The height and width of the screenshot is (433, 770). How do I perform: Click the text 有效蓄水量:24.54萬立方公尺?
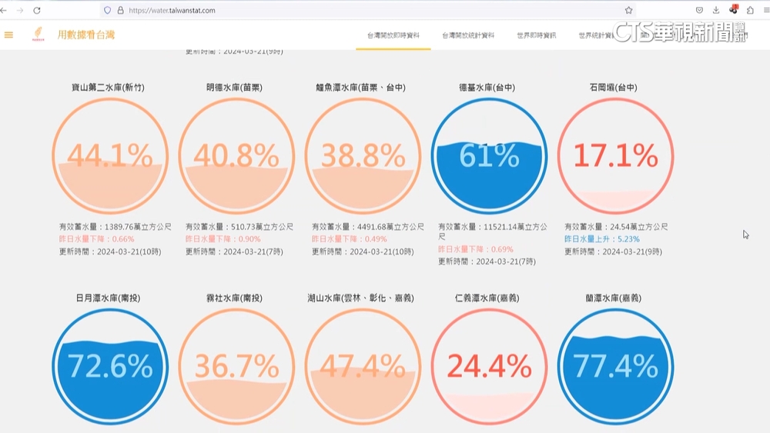[616, 227]
